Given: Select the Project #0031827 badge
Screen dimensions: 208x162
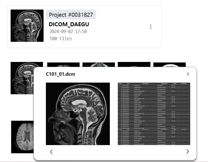Looking at the screenshot, I should 71,14.
